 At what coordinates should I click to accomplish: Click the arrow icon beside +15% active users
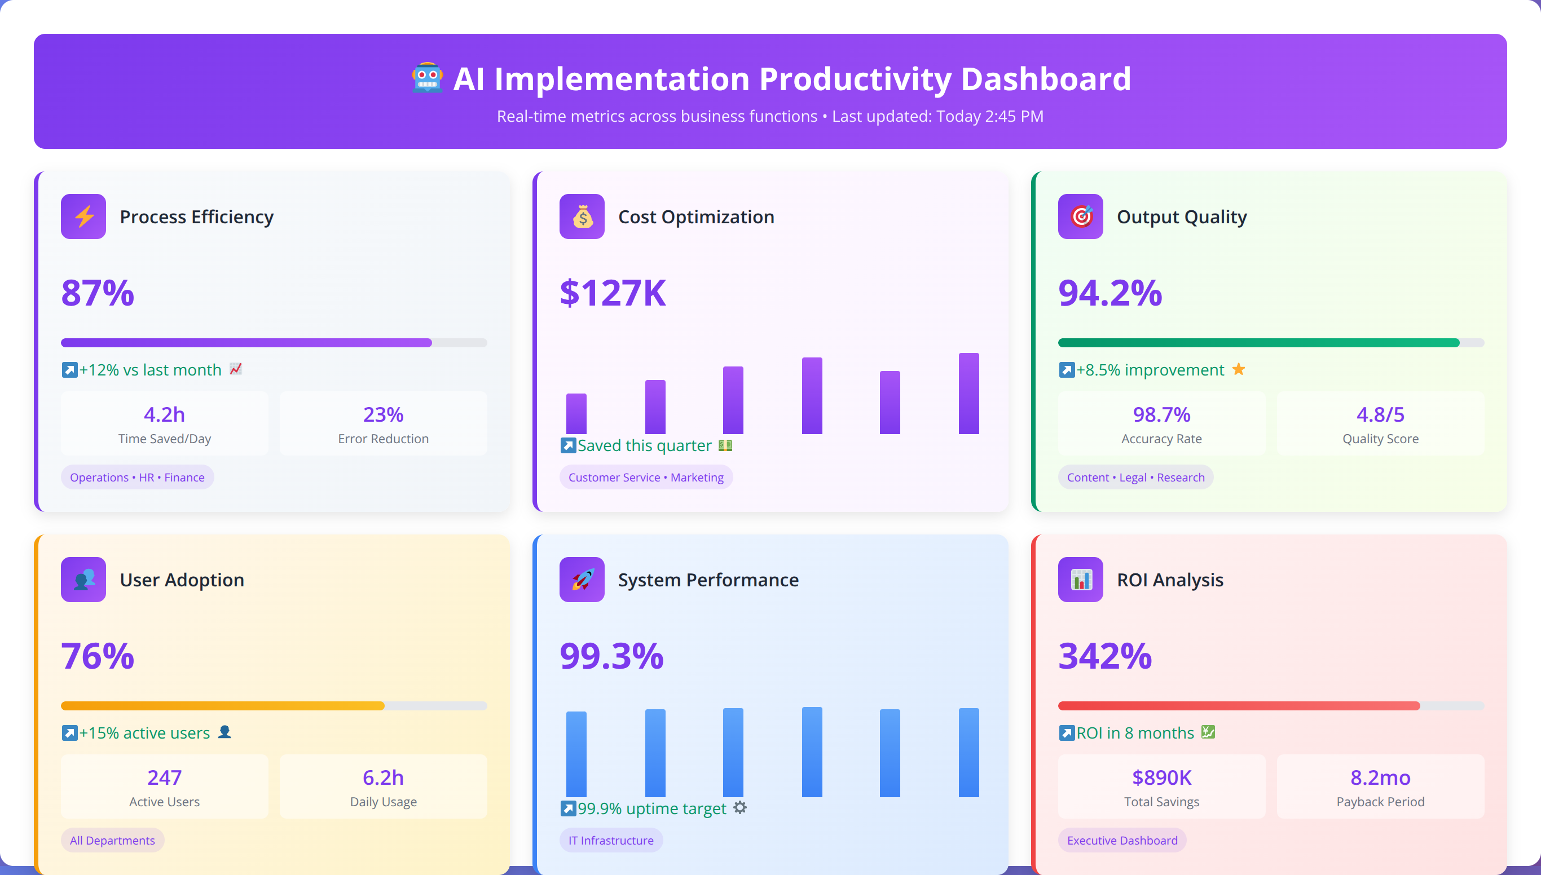click(x=70, y=732)
